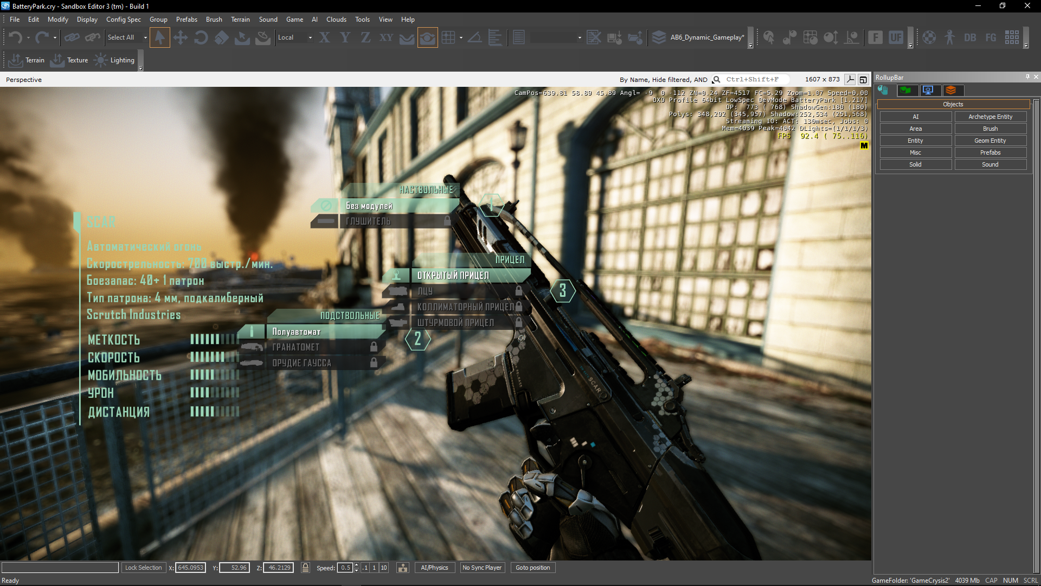Increase camera speed with up stepper

point(356,565)
